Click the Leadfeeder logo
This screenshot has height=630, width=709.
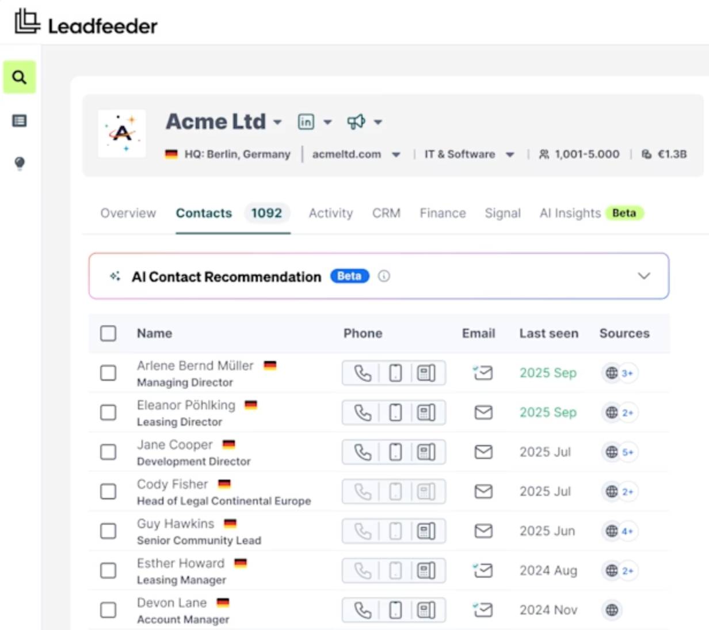[x=86, y=22]
